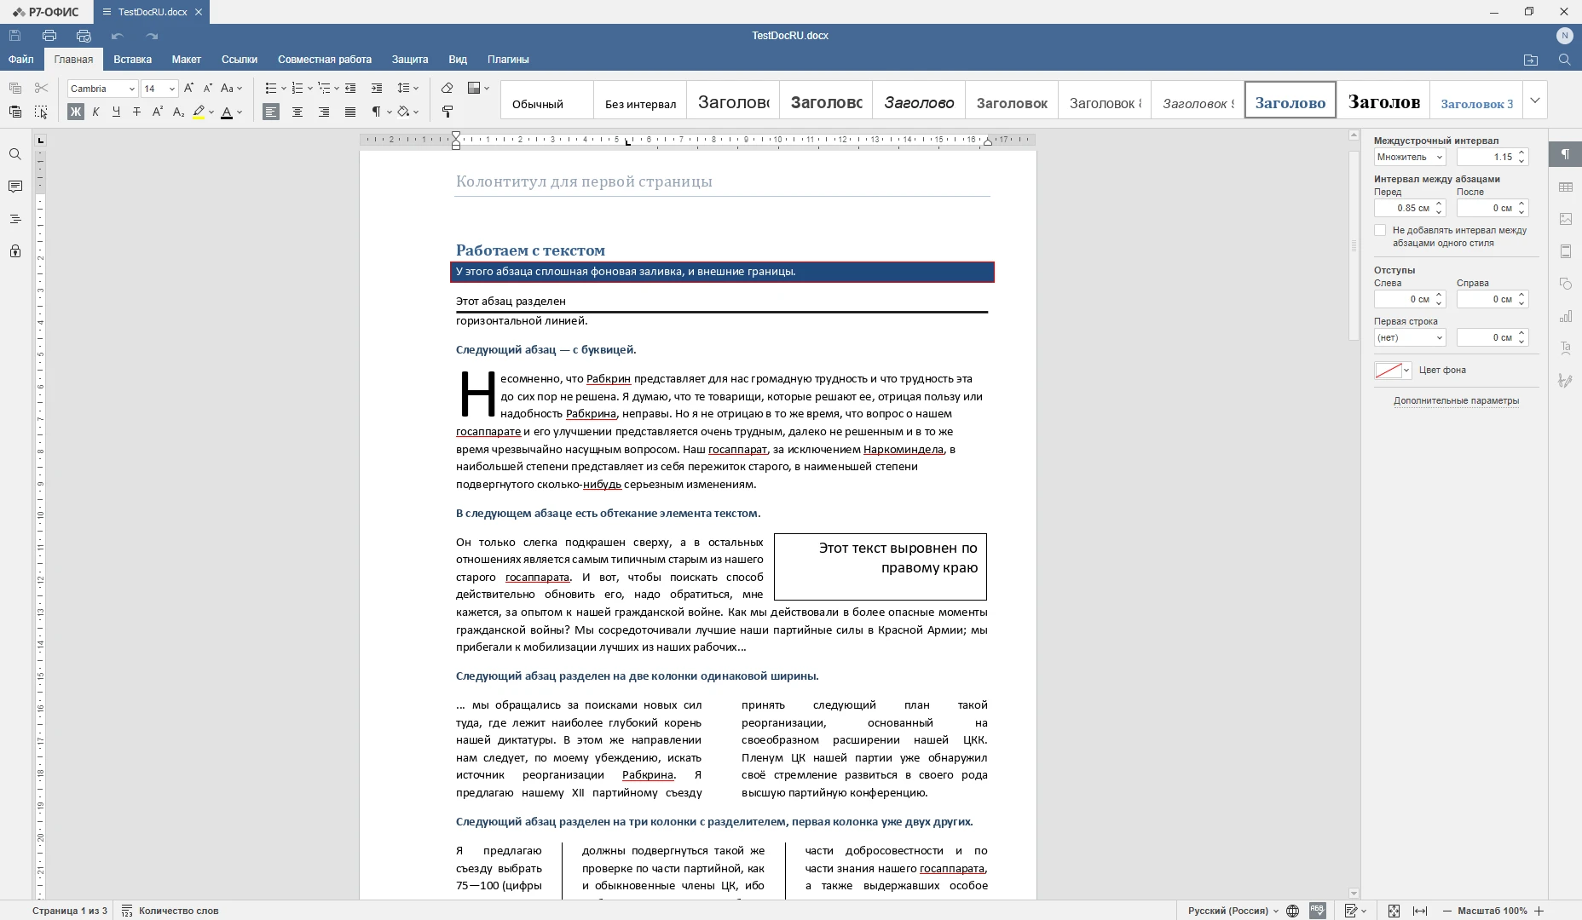
Task: Click zoom in plus button
Action: [x=1539, y=911]
